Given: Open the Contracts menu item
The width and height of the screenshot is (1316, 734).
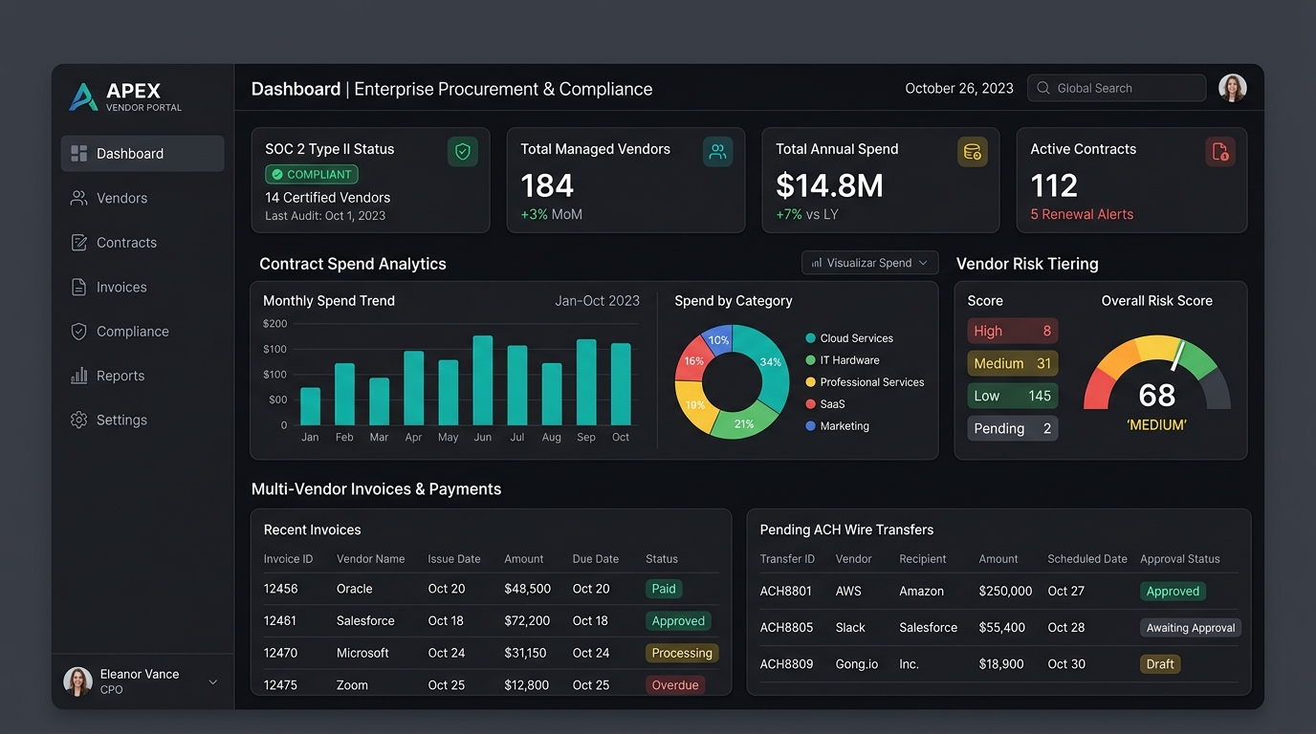Looking at the screenshot, I should [143, 243].
